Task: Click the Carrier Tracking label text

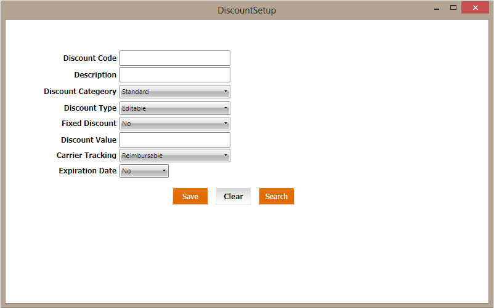Action: click(x=86, y=156)
